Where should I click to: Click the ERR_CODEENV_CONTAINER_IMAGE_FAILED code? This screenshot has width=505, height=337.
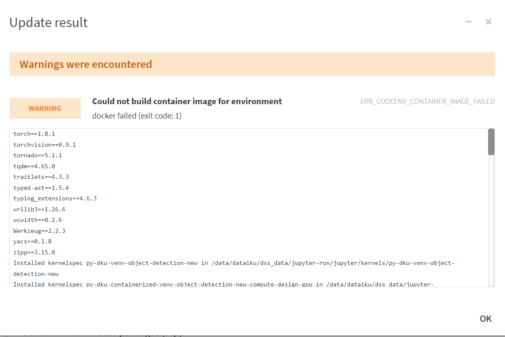click(427, 101)
